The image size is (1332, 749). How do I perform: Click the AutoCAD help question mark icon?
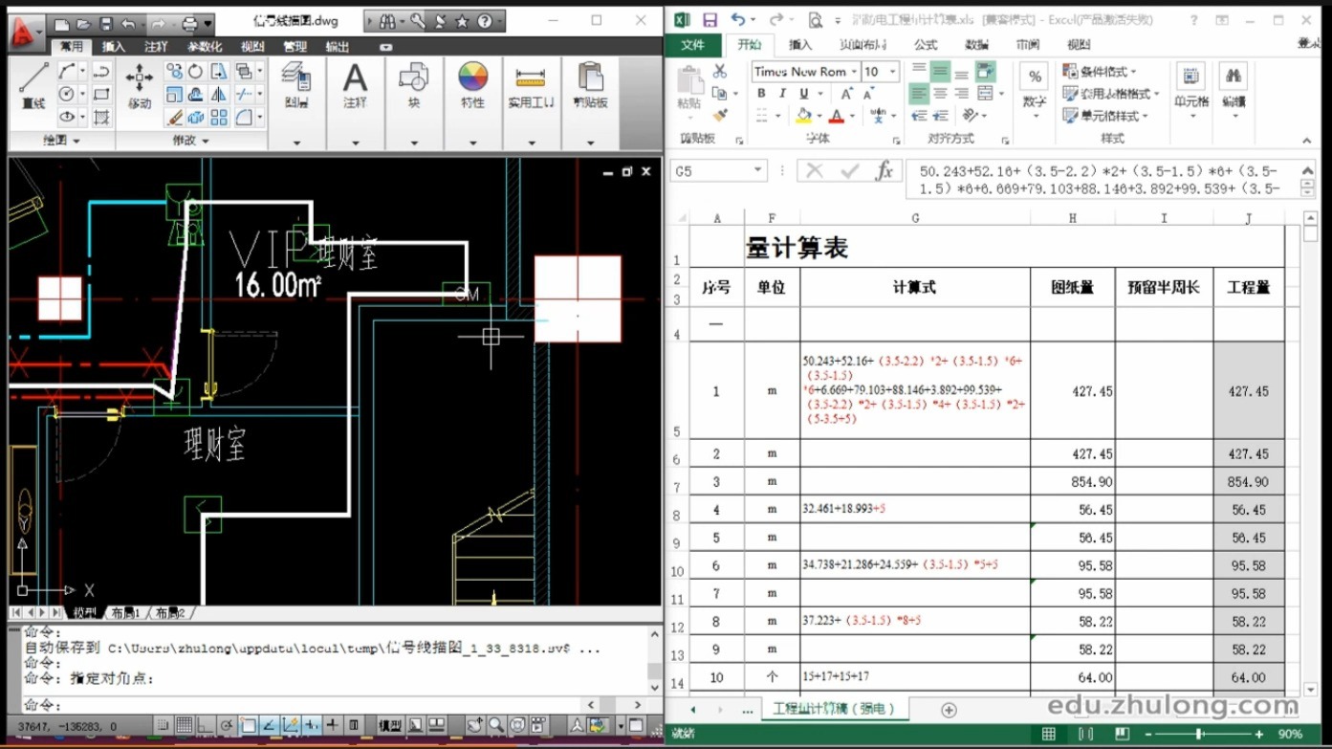click(x=484, y=21)
